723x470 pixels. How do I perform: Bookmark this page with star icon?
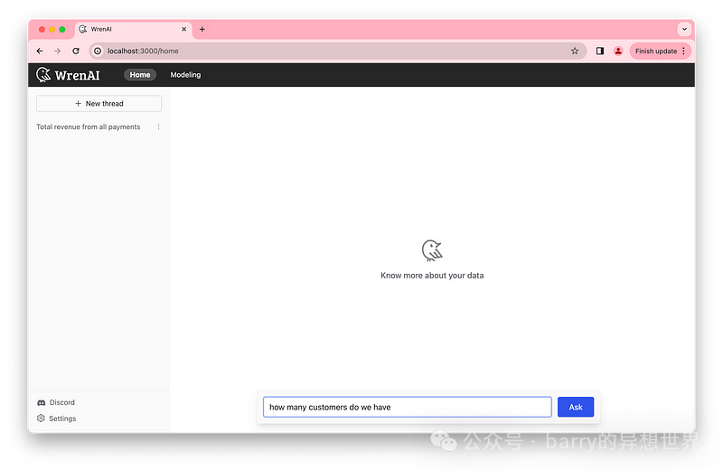pos(575,52)
